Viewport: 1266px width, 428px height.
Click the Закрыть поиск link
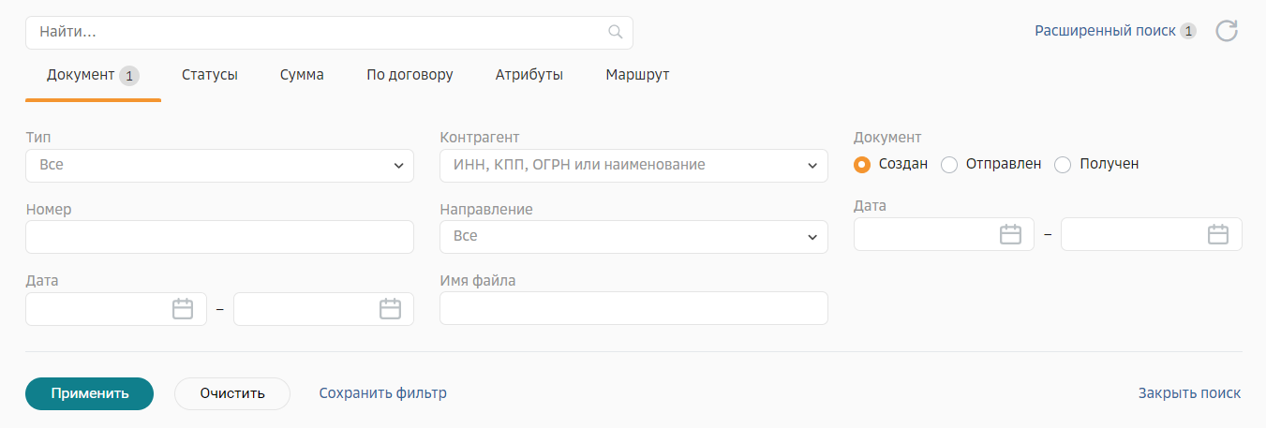[x=1189, y=393]
